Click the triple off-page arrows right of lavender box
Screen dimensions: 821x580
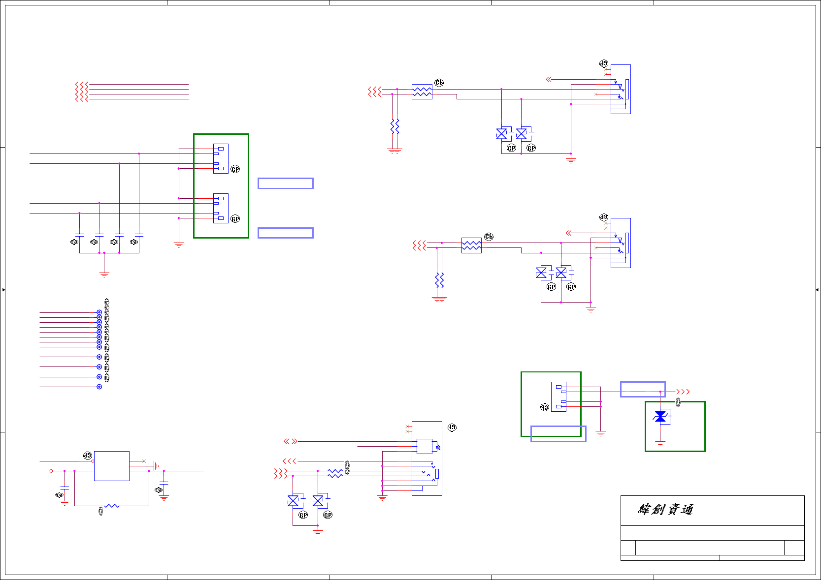tap(683, 392)
